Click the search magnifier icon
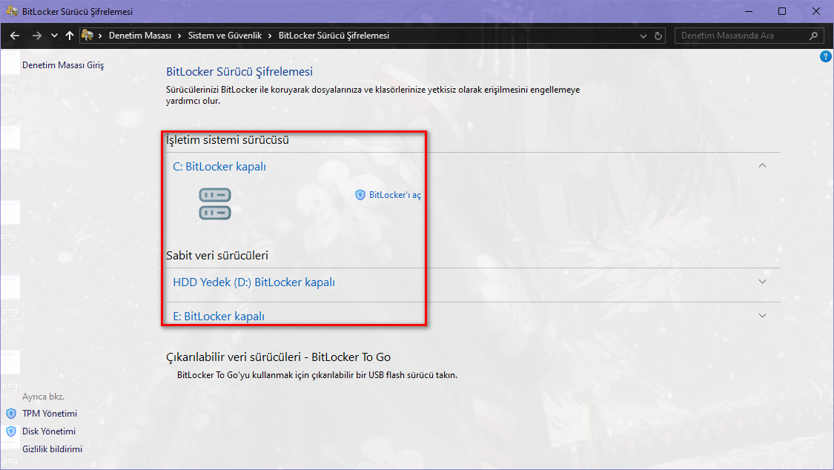Screen dimensions: 834x470 pyautogui.click(x=813, y=36)
